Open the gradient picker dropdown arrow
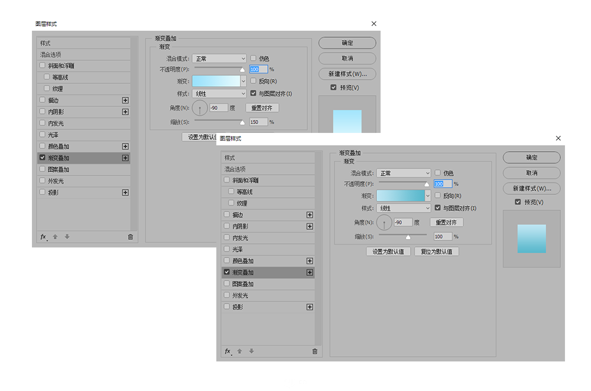 428,195
